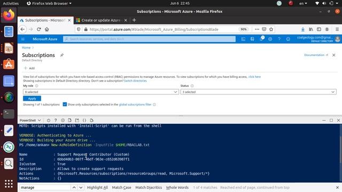Open Firefox downloads panel
Viewport: 342px width, 192px height.
303,29
